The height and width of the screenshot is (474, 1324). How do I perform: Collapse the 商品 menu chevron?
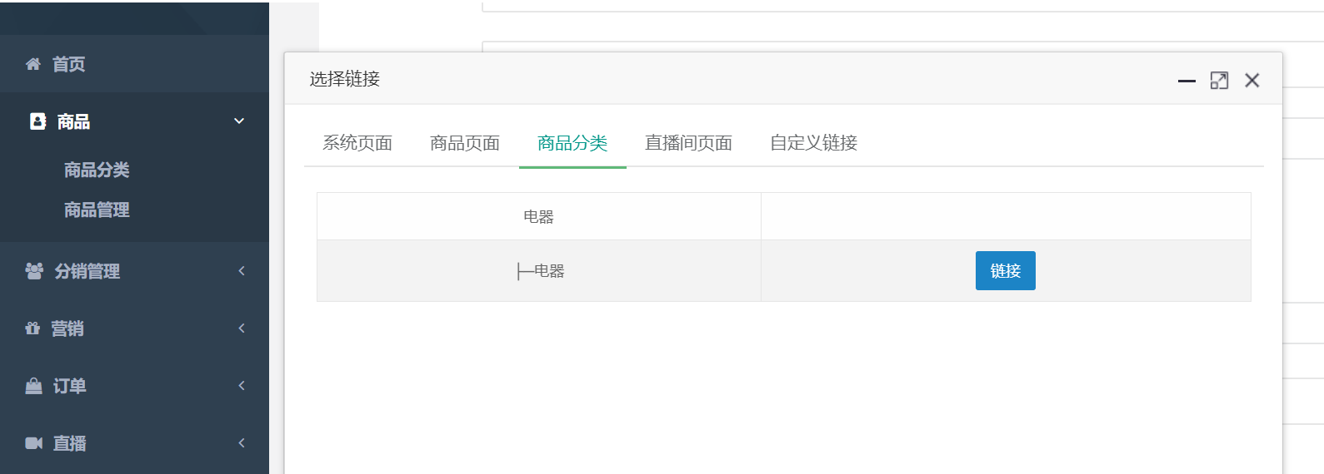click(x=239, y=121)
